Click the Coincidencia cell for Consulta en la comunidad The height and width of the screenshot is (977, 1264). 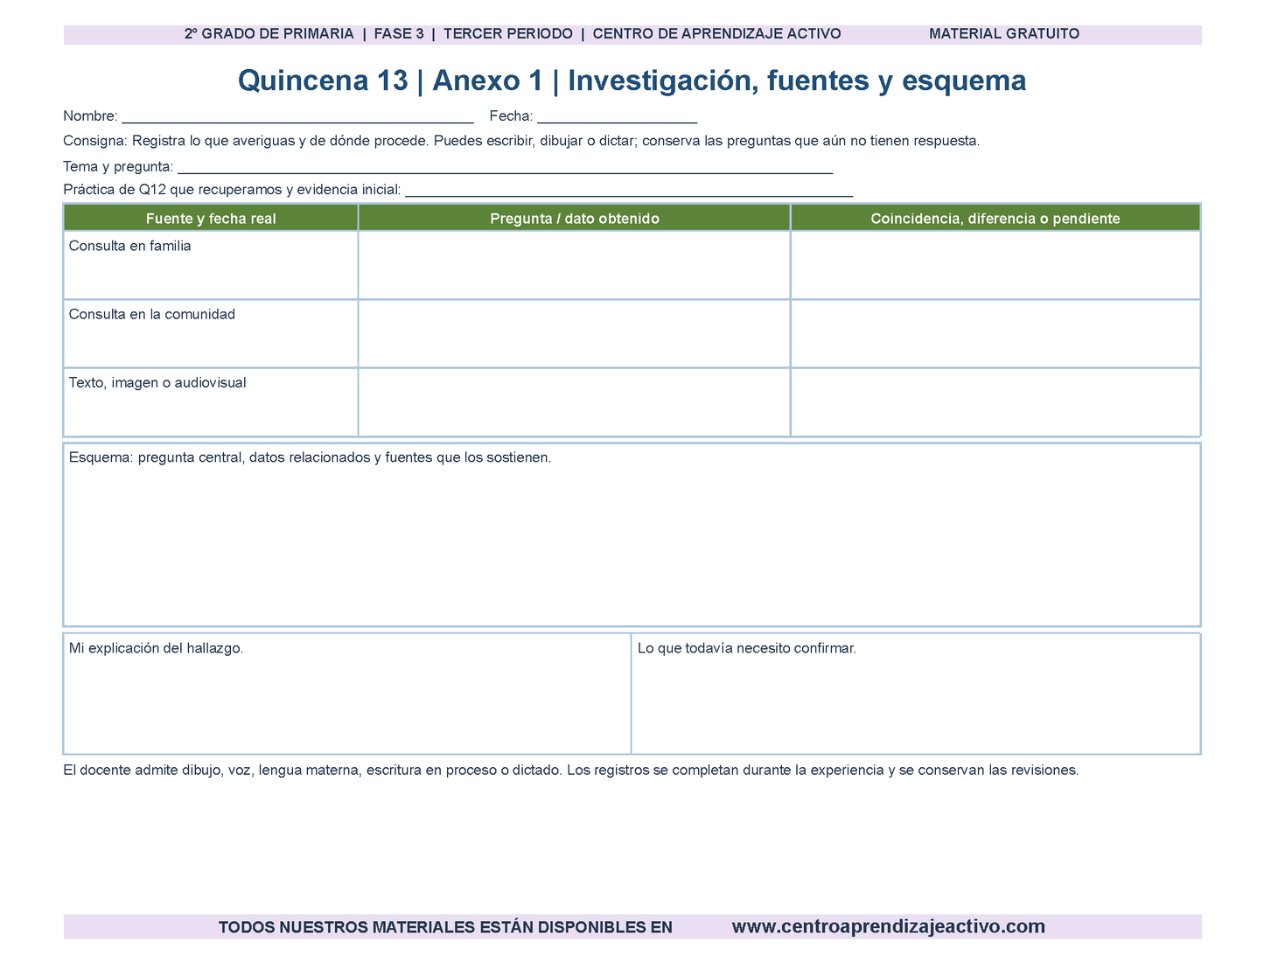(x=995, y=333)
